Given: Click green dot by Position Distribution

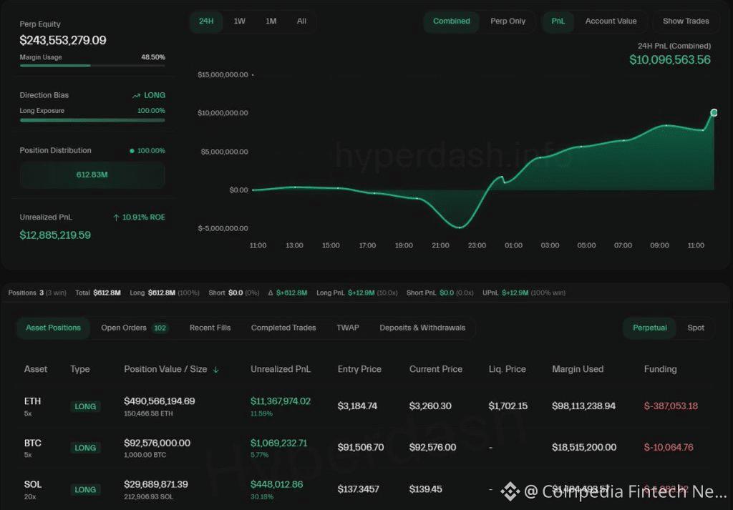Looking at the screenshot, I should (x=132, y=151).
